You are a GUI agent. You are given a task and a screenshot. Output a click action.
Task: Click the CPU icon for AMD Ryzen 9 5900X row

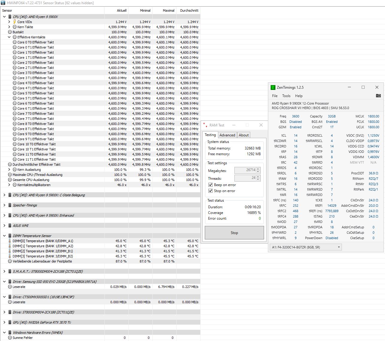click(10, 17)
